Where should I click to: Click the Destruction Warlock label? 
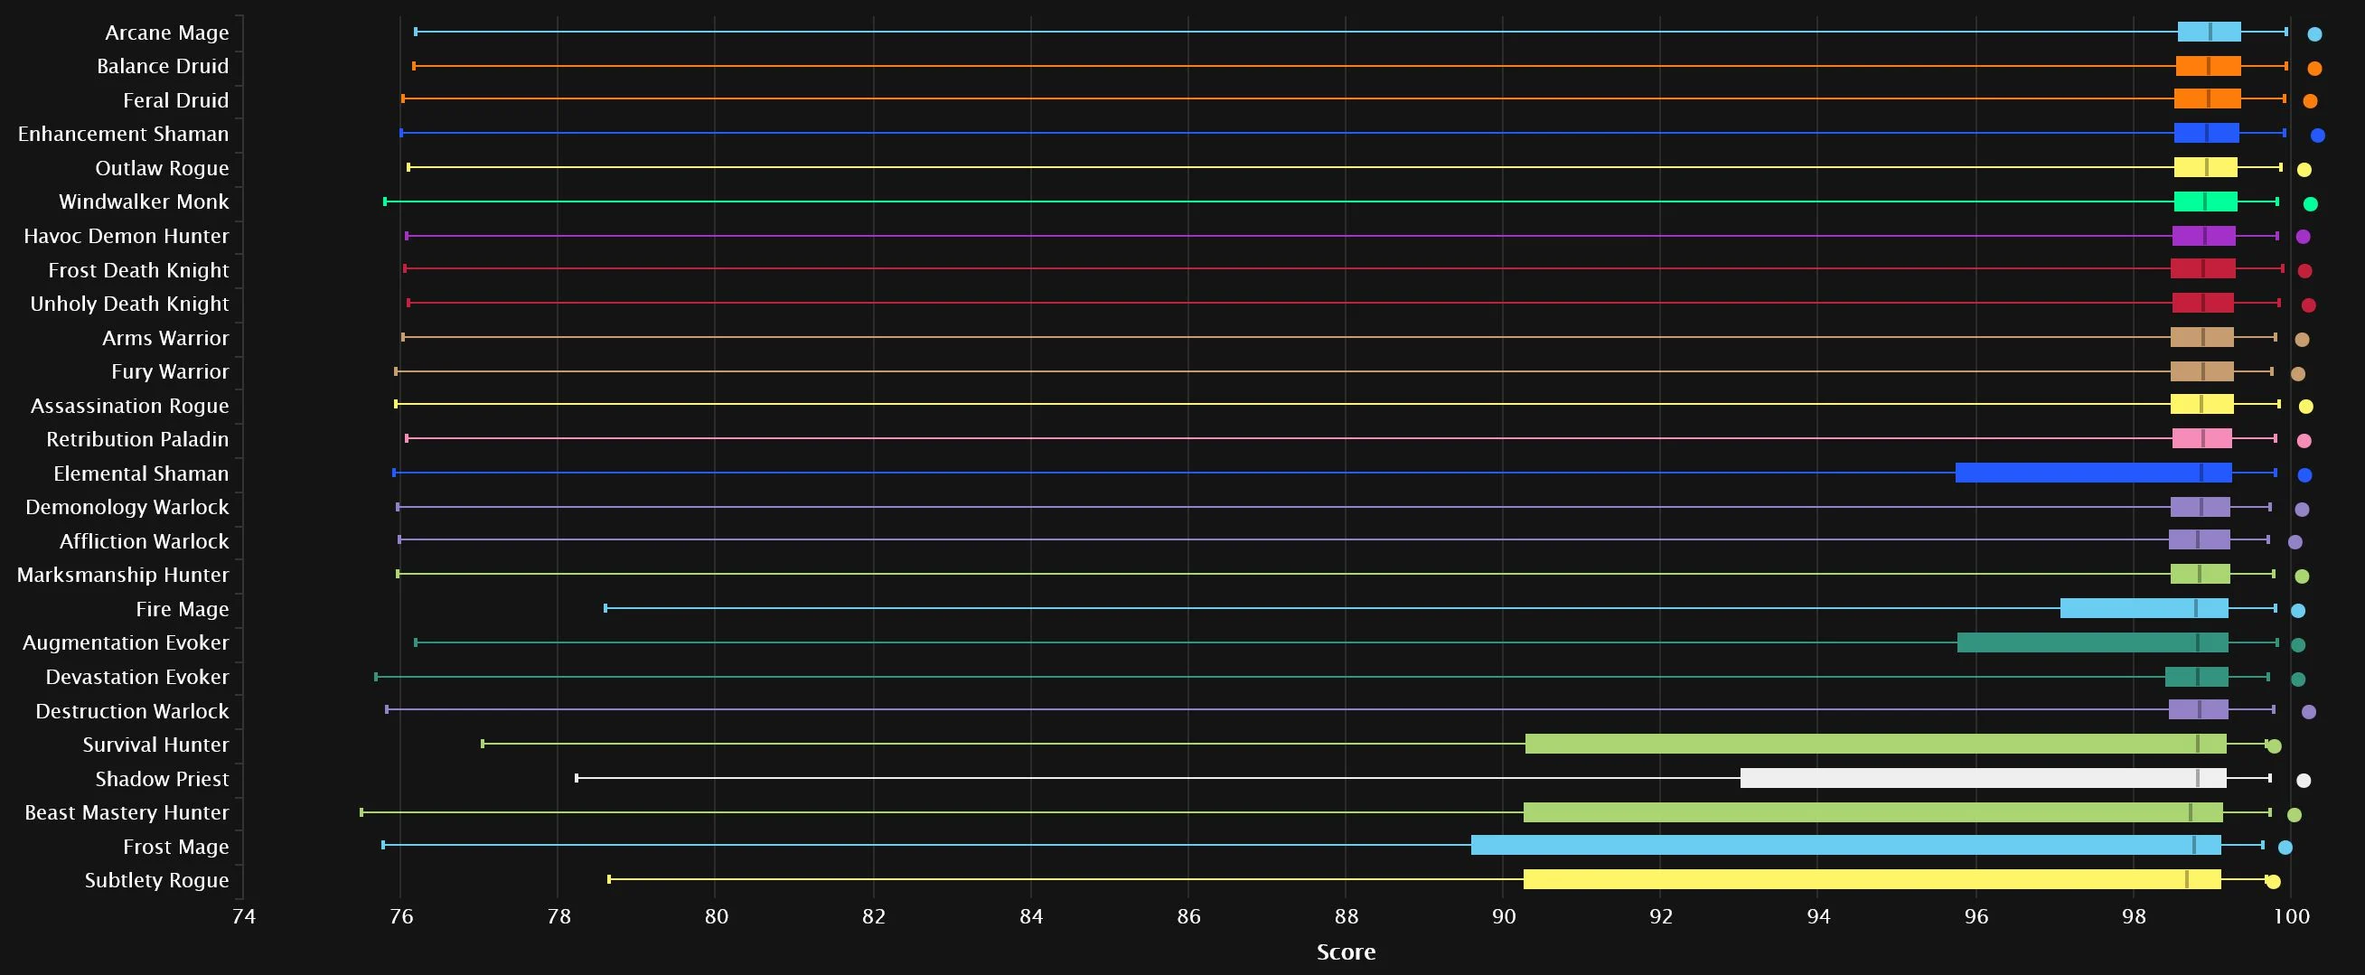pyautogui.click(x=132, y=711)
